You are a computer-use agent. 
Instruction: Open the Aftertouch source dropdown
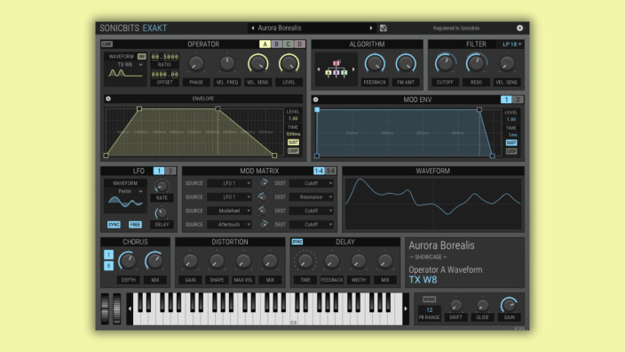(x=230, y=225)
